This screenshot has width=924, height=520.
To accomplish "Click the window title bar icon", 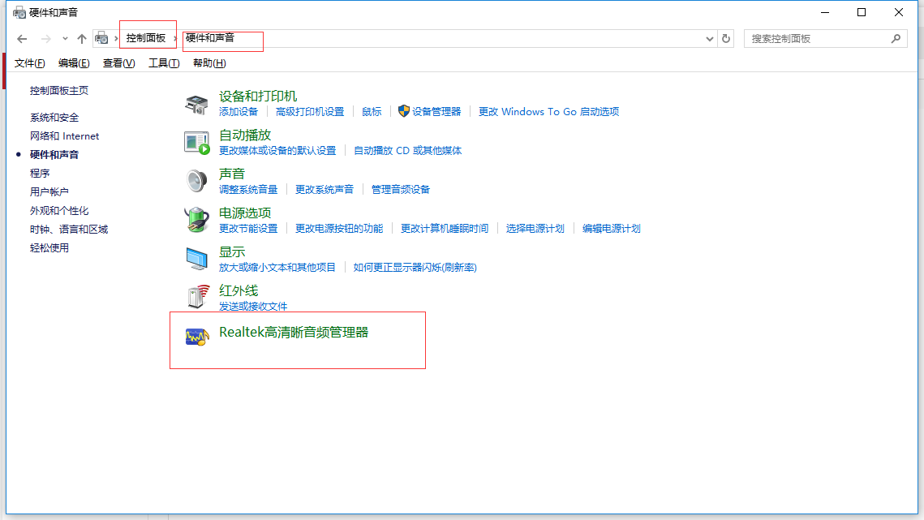I will (19, 12).
